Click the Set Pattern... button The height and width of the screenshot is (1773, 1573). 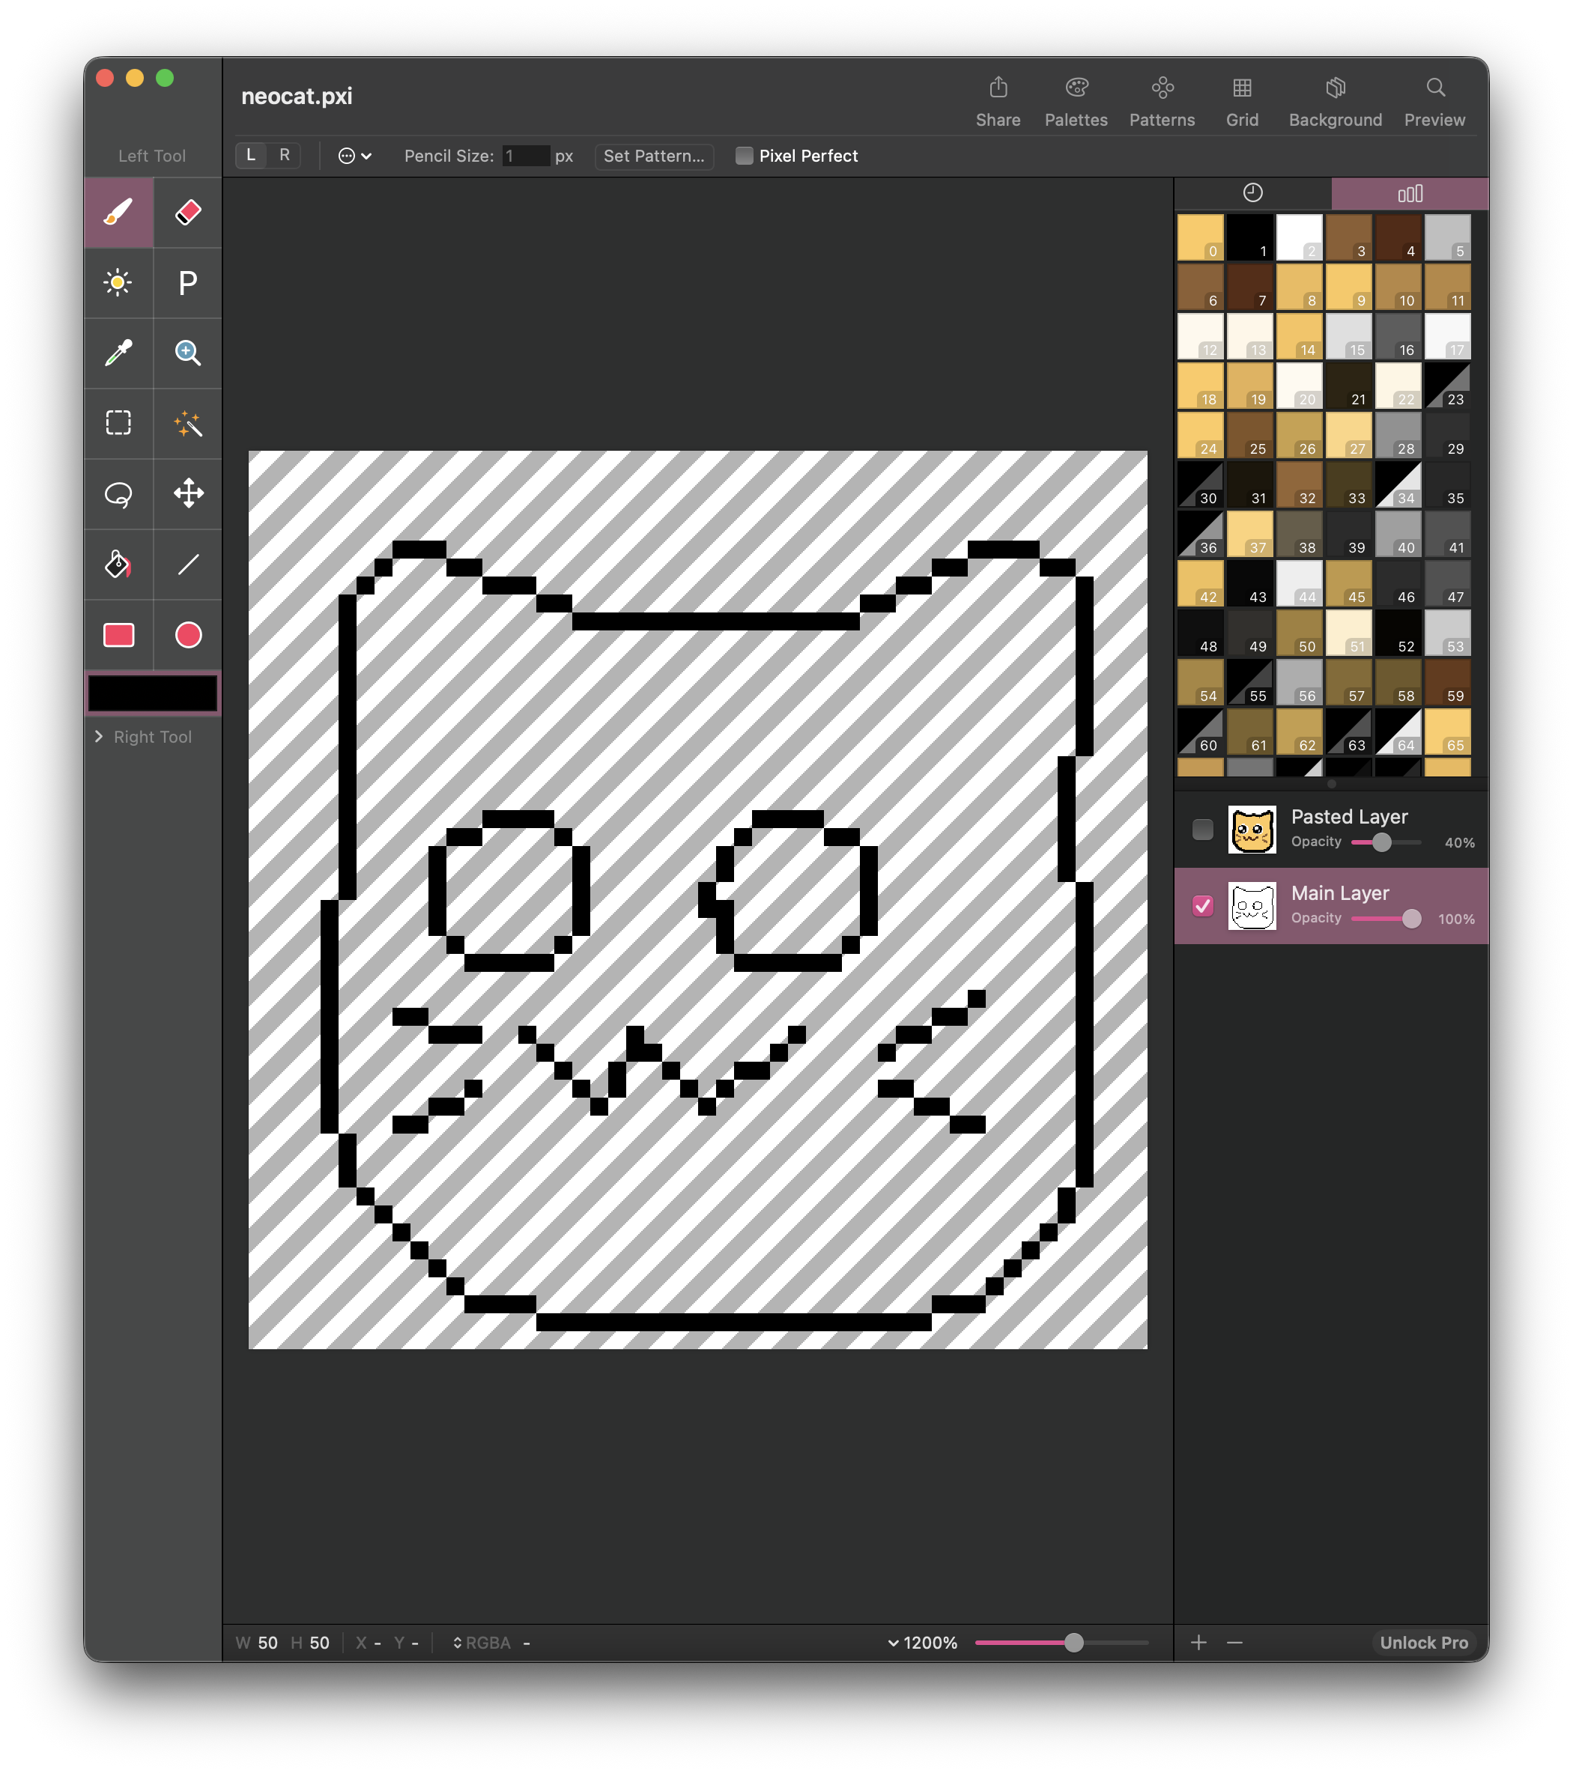point(654,156)
